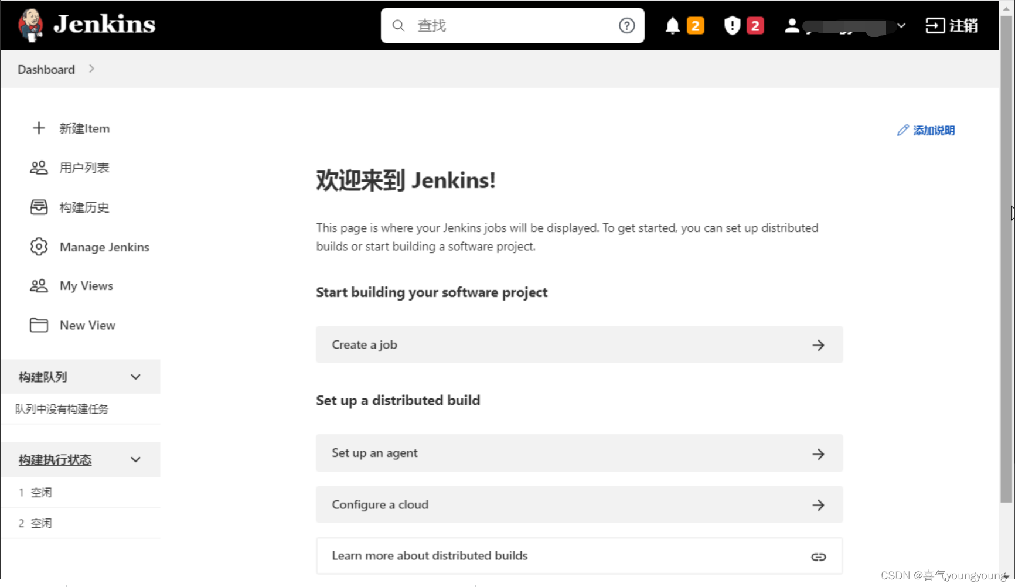The width and height of the screenshot is (1015, 587).
Task: Open My Views in the sidebar
Action: tap(86, 286)
